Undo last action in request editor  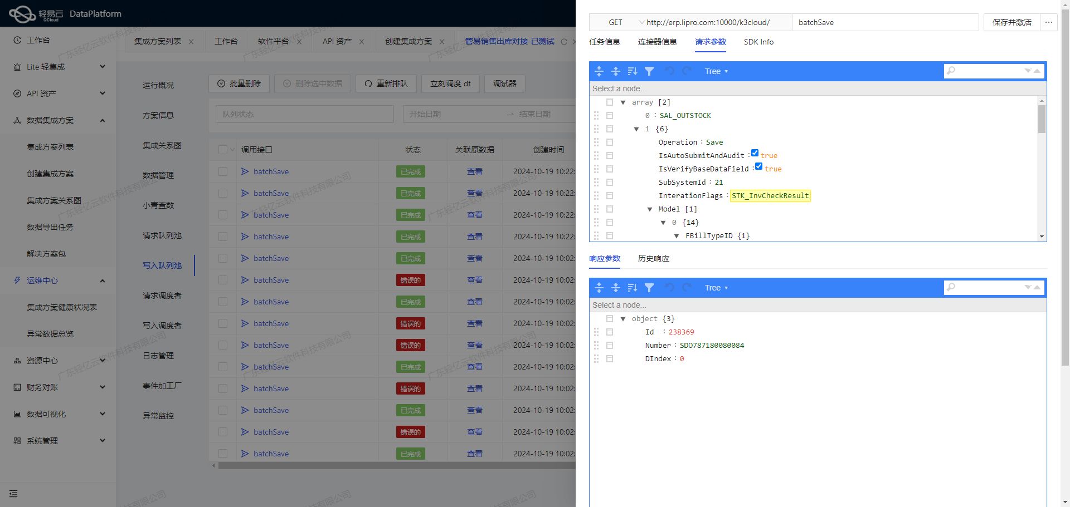pyautogui.click(x=670, y=71)
